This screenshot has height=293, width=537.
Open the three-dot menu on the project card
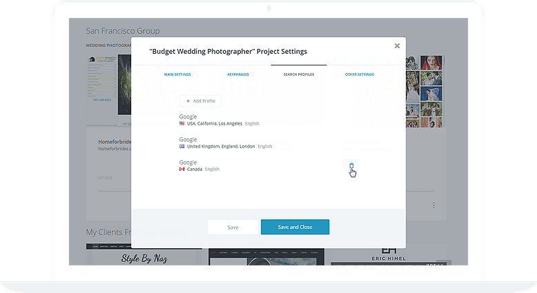tap(433, 205)
